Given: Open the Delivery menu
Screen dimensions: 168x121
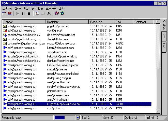Looking at the screenshot, I should click(7, 8).
